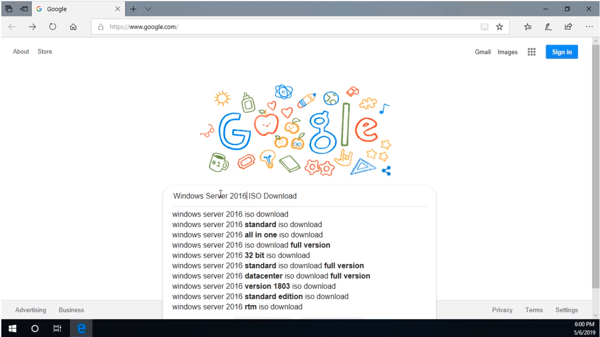This screenshot has height=337, width=600.
Task: Click the blue Sign in button
Action: (x=561, y=52)
